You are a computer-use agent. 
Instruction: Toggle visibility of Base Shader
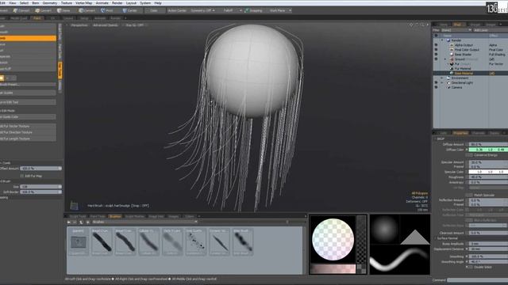pyautogui.click(x=436, y=55)
